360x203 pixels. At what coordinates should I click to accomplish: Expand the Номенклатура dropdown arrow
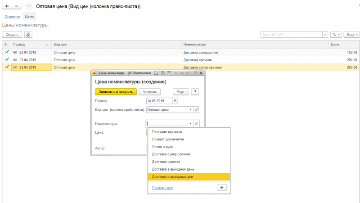(x=190, y=123)
